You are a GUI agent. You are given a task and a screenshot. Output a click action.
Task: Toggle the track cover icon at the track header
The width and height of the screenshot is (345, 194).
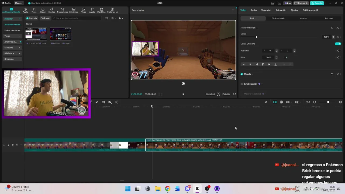(x=4, y=145)
